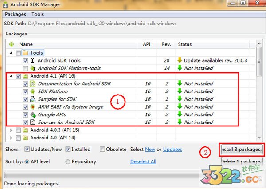Click the SDK Platform package icon
The image size is (266, 189).
33,91
